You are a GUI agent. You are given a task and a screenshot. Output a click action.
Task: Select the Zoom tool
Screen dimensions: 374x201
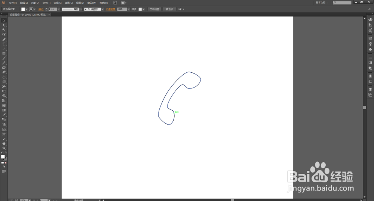click(x=4, y=148)
